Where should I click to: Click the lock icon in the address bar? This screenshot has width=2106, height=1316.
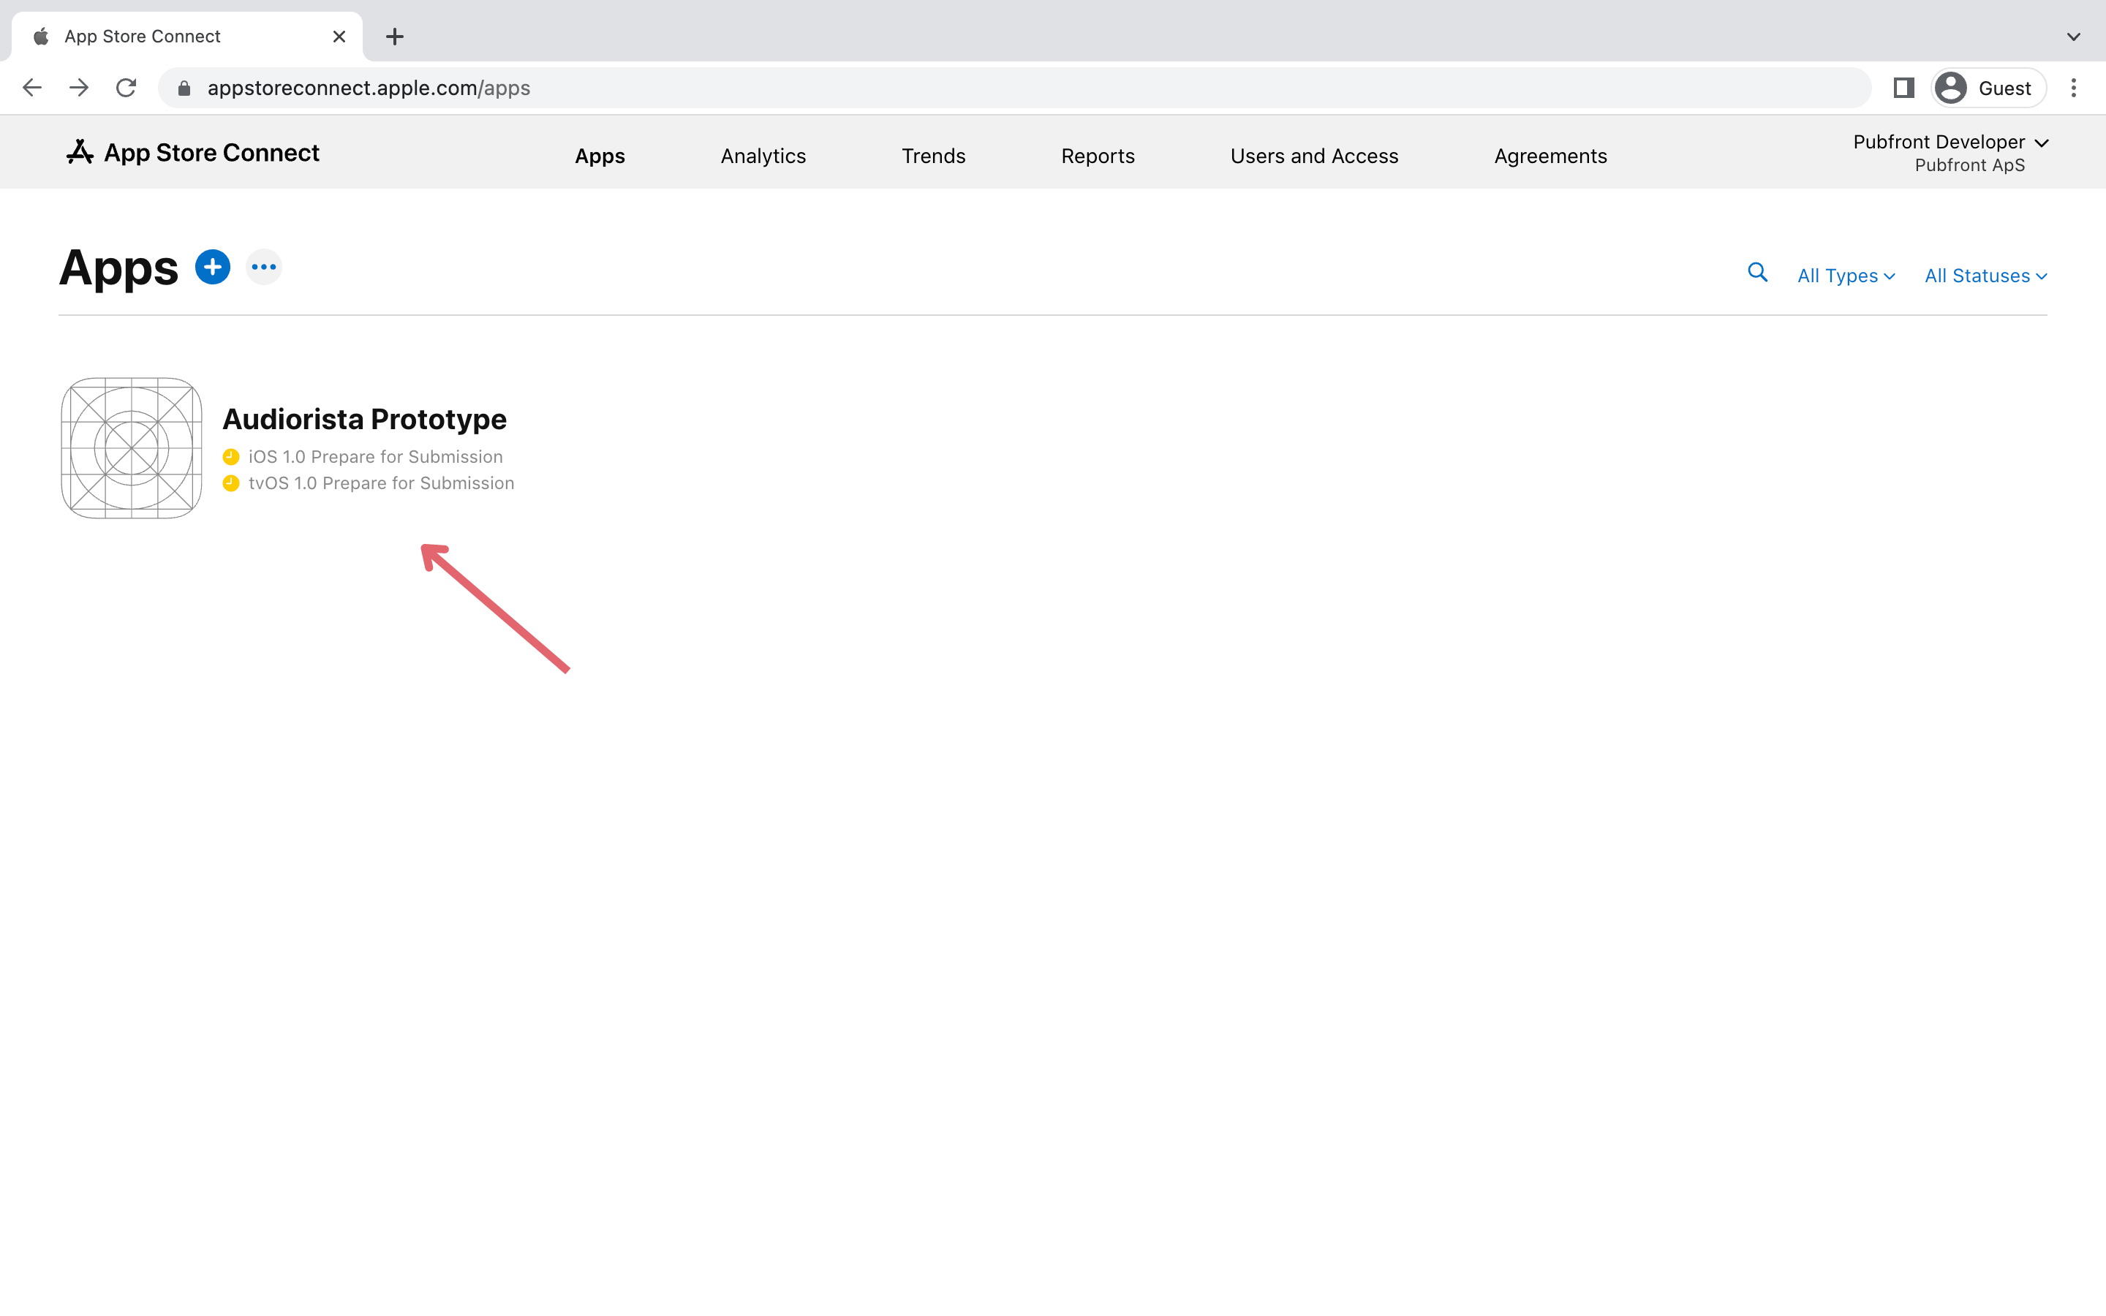click(x=184, y=88)
